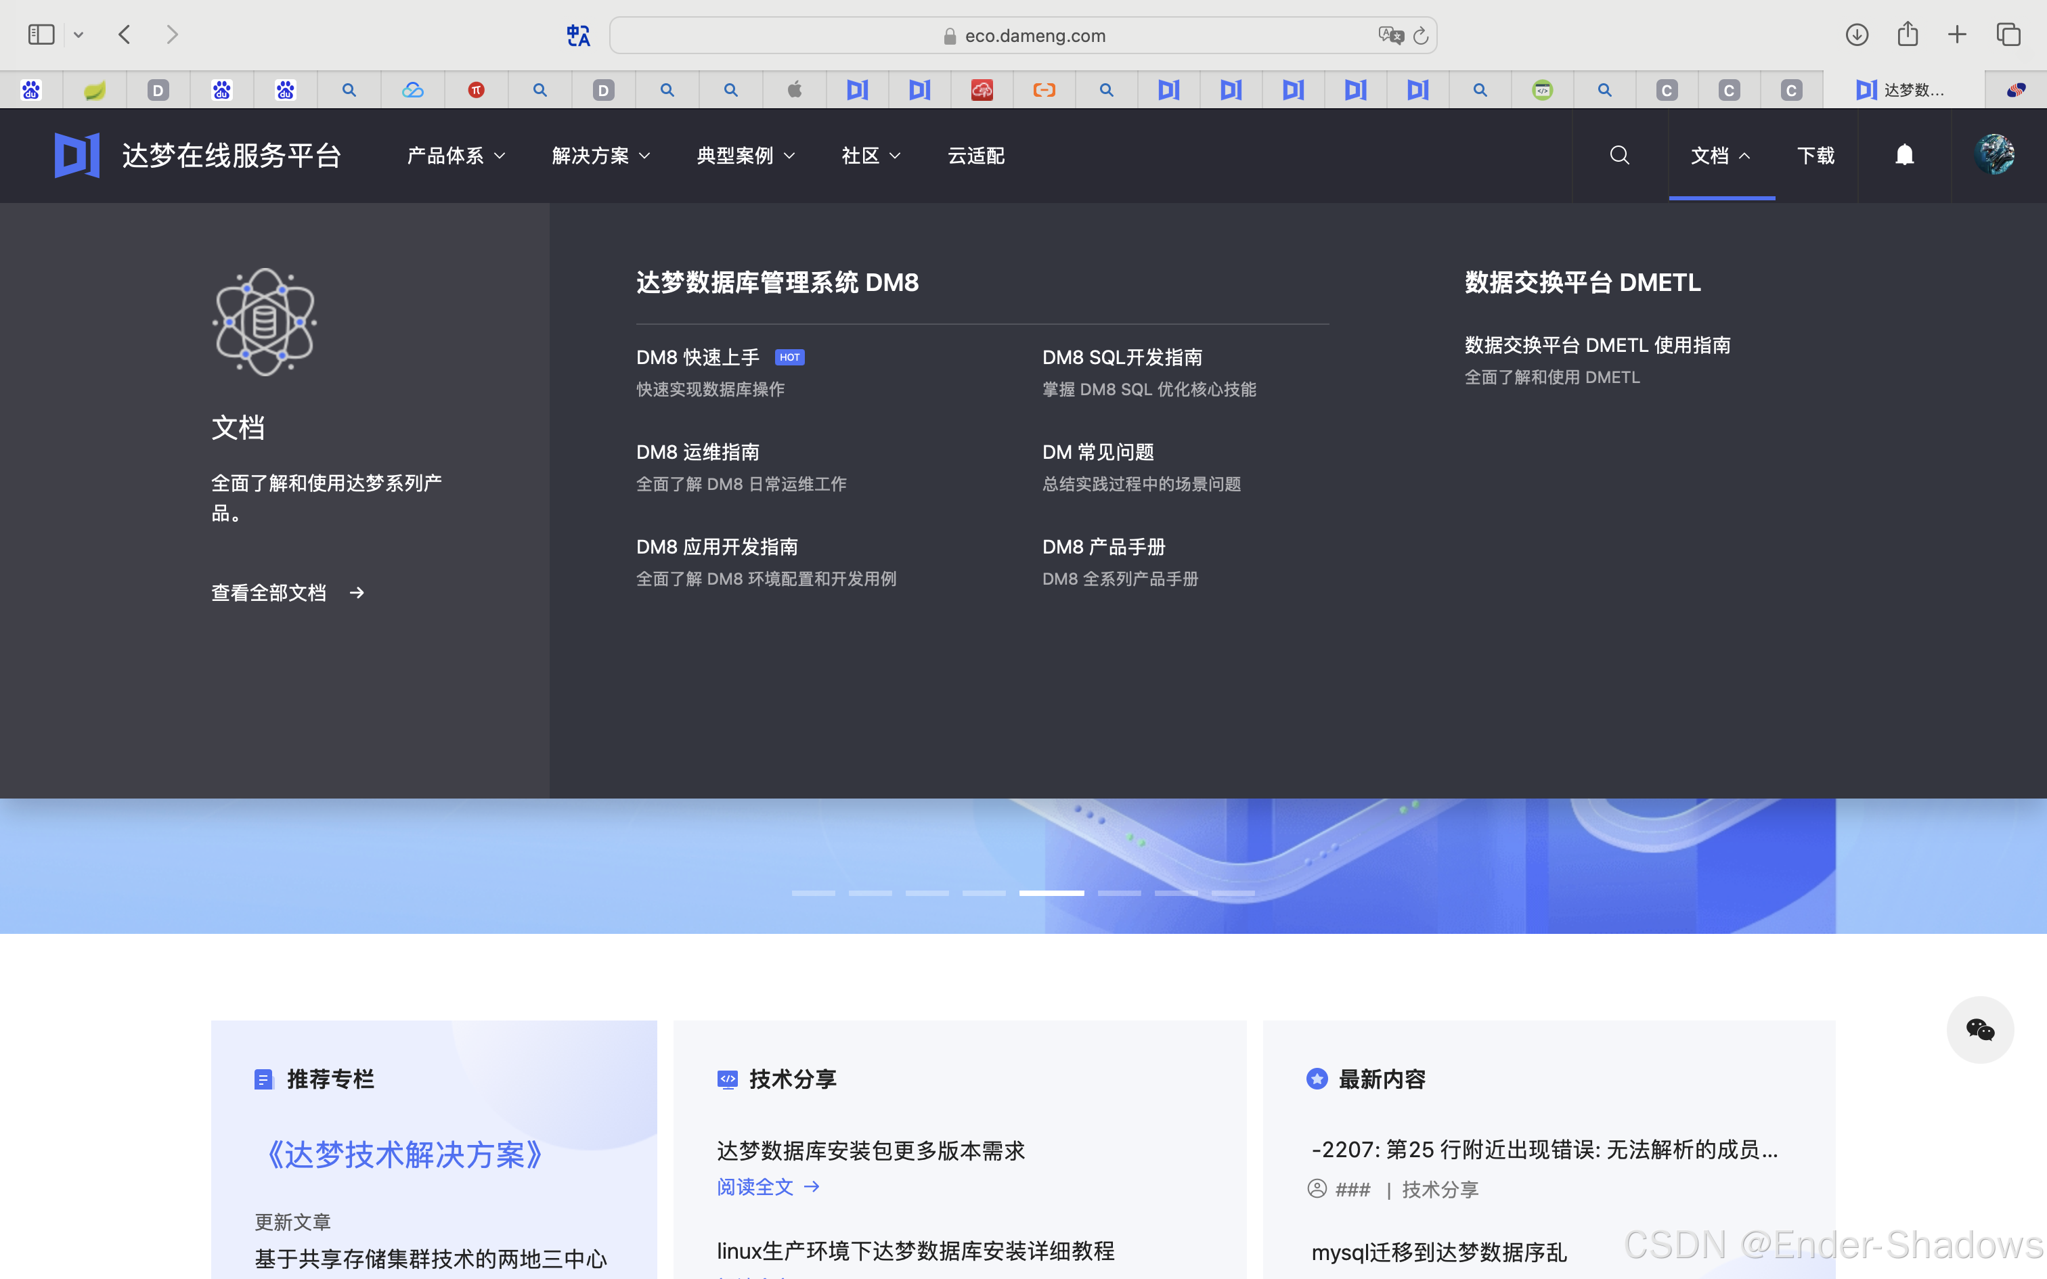This screenshot has height=1279, width=2047.
Task: Open the -2207 error post in 最新内容
Action: point(1543,1150)
